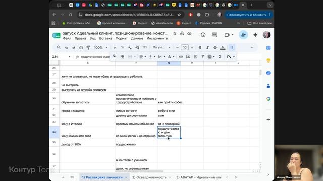323x181 pixels.
Task: Insert a link from the toolbar
Action: point(181,57)
